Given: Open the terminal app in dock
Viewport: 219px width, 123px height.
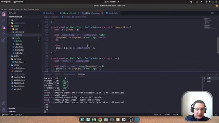Looking at the screenshot, I should pyautogui.click(x=112, y=120).
